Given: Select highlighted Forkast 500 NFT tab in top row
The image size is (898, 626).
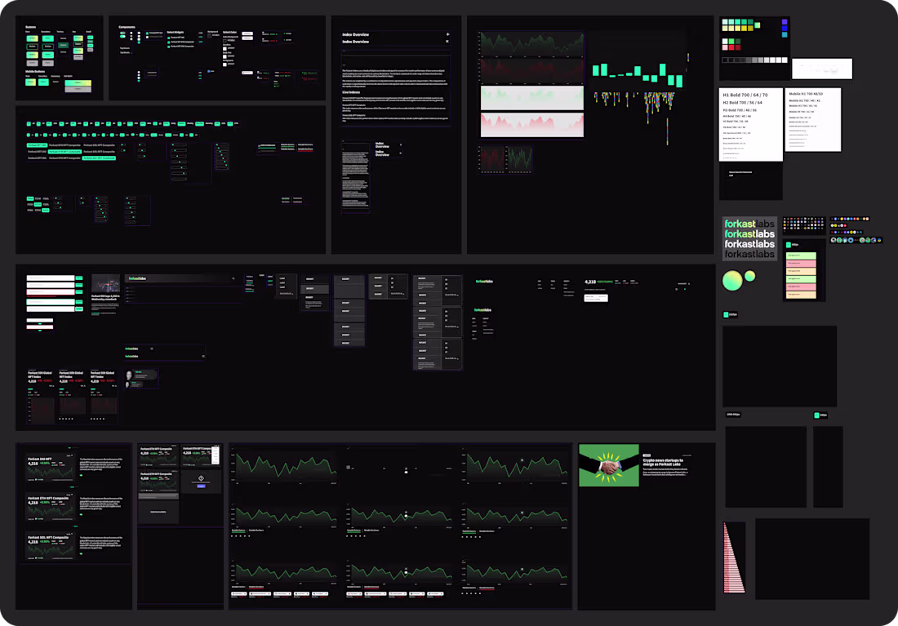Looking at the screenshot, I should pos(37,145).
